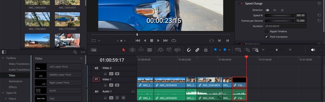Select Left Lower Third title
Screen dimensions: 325x102
click(x=58, y=67)
